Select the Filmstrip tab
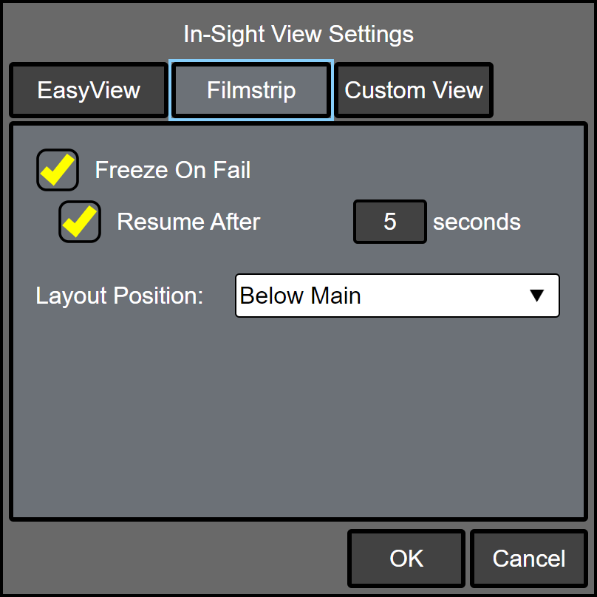The height and width of the screenshot is (597, 597). pyautogui.click(x=251, y=91)
